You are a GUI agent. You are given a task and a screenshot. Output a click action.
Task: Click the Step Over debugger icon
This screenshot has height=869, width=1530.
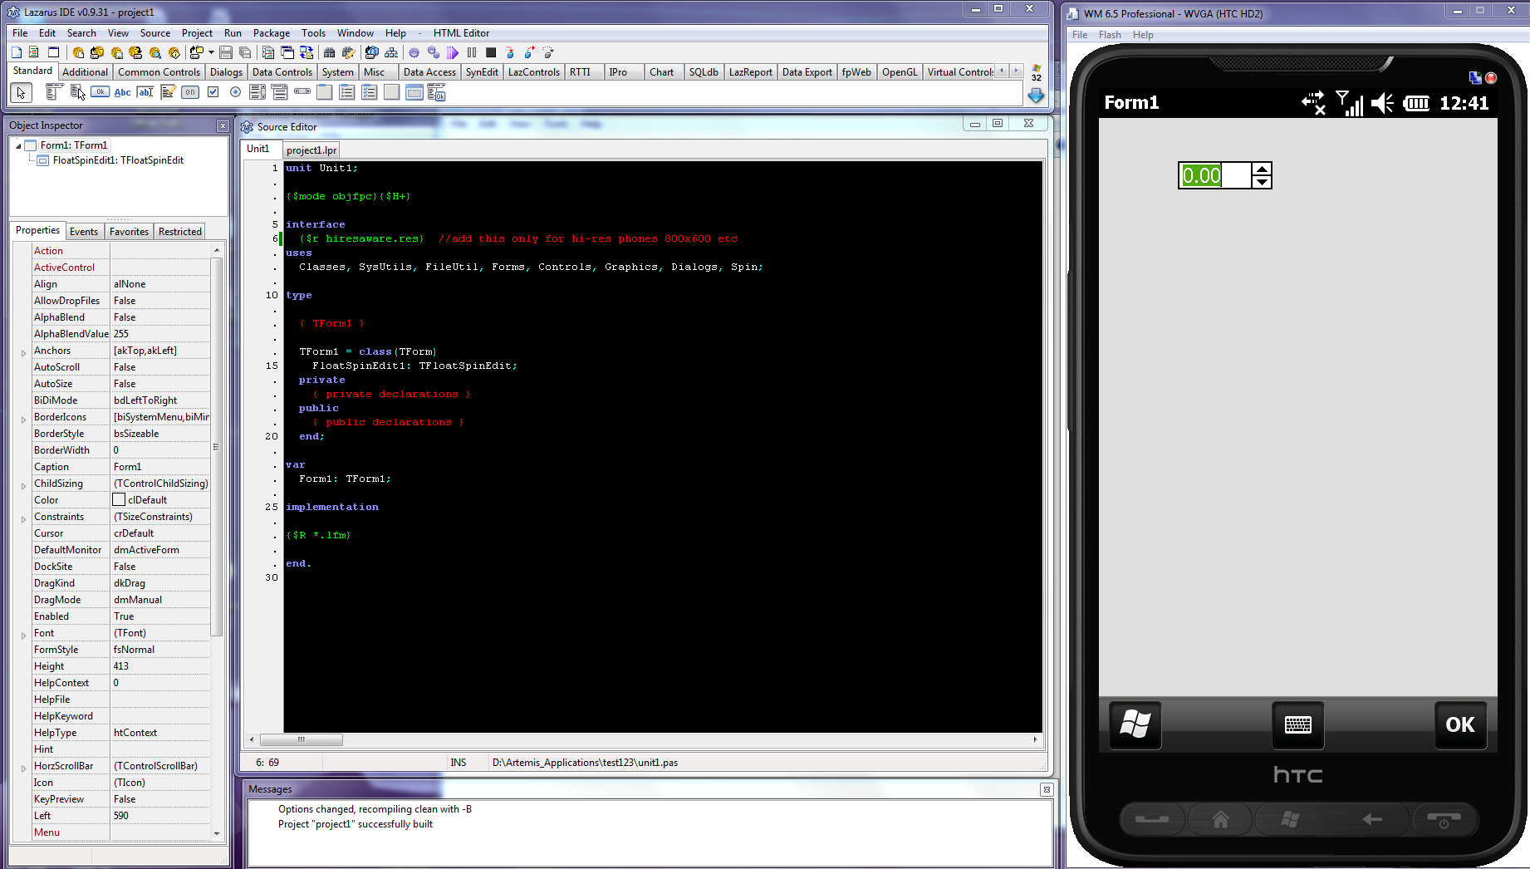[529, 52]
